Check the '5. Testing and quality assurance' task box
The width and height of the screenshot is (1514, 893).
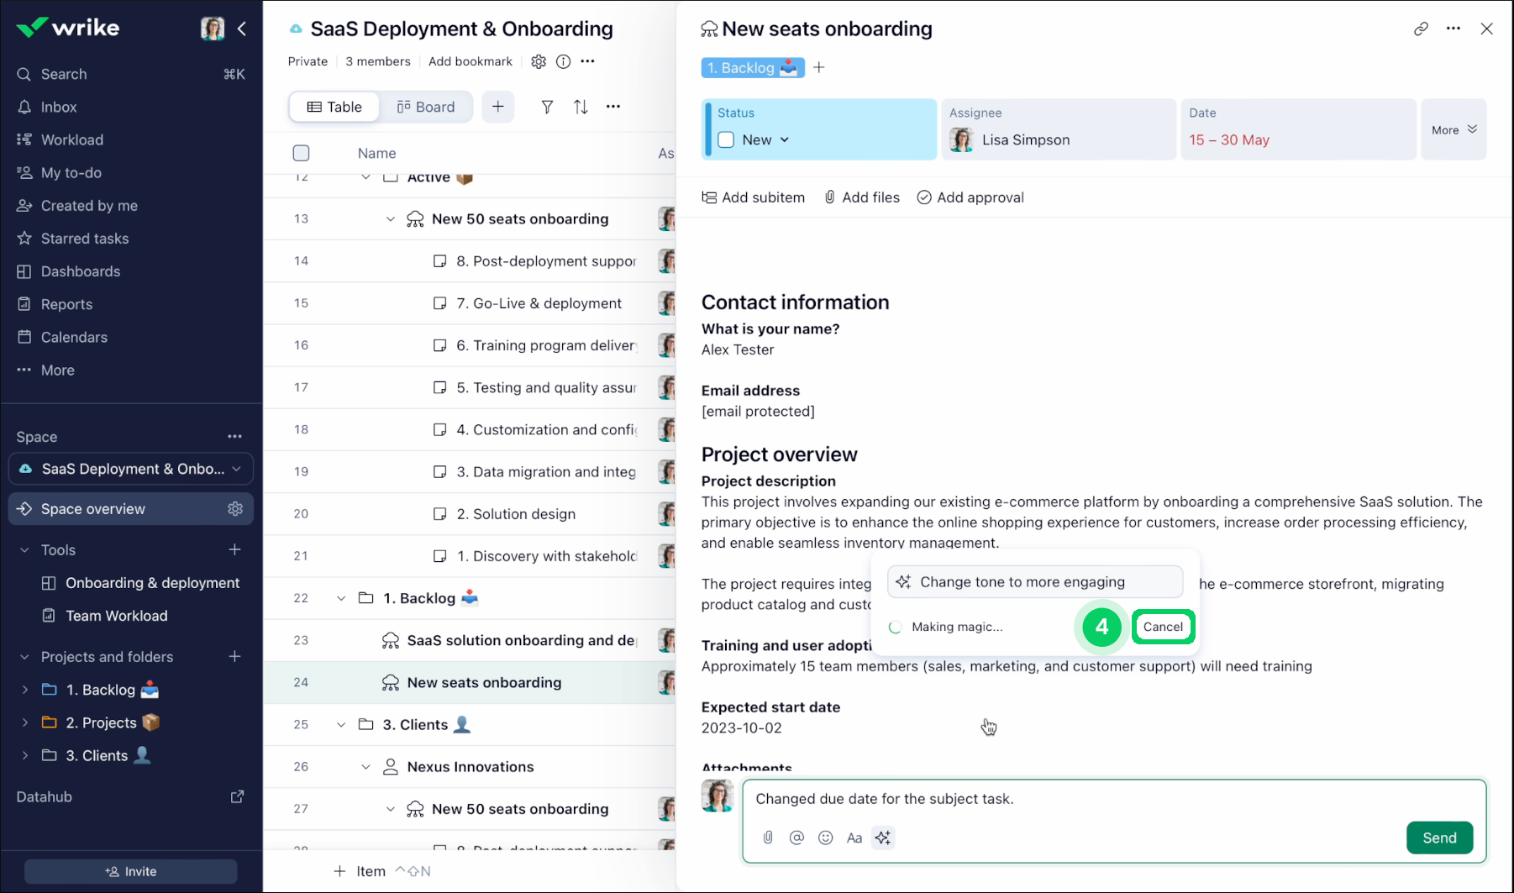[x=439, y=387]
